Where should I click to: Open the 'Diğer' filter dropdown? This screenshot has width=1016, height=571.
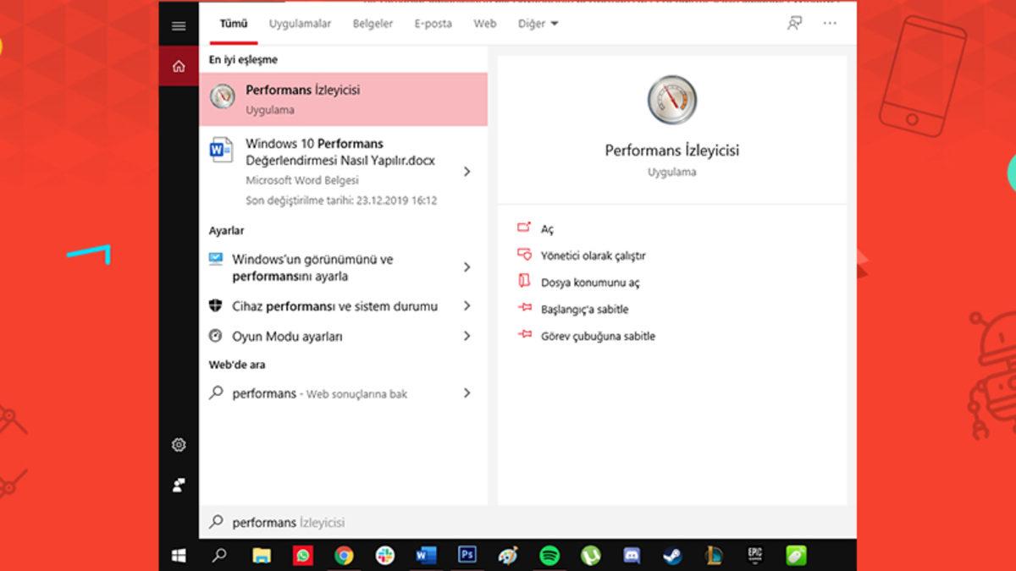[x=538, y=24]
